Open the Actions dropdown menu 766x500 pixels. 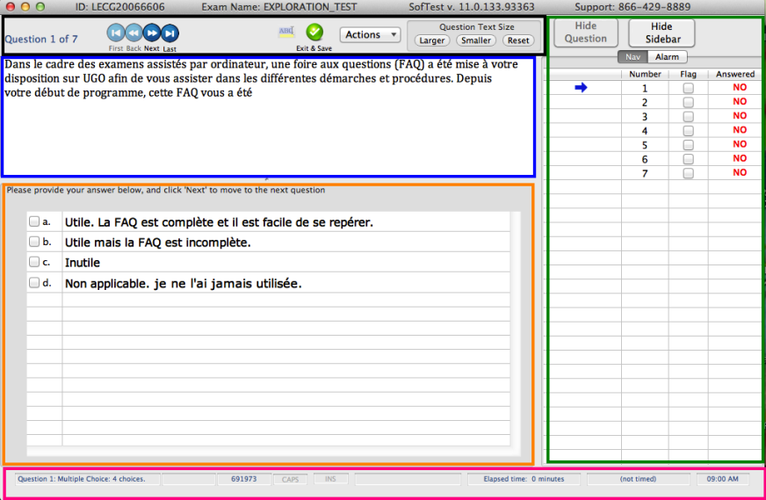pos(371,34)
